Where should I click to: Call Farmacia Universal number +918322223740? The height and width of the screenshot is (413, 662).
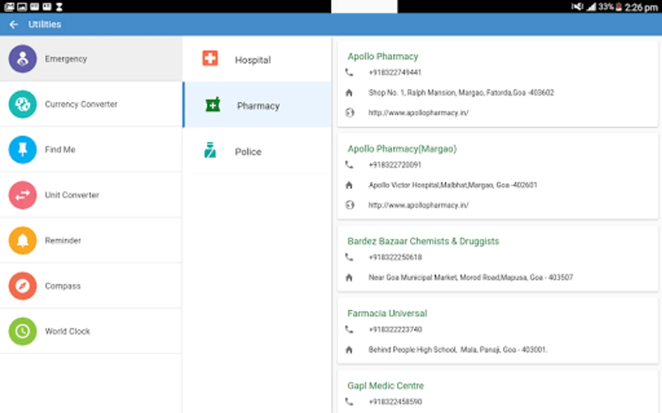[395, 329]
